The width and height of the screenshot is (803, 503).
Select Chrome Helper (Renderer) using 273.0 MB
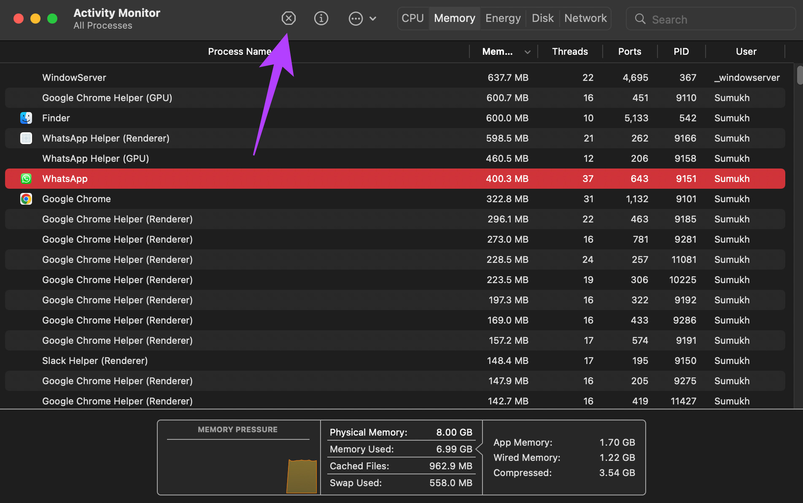(395, 239)
